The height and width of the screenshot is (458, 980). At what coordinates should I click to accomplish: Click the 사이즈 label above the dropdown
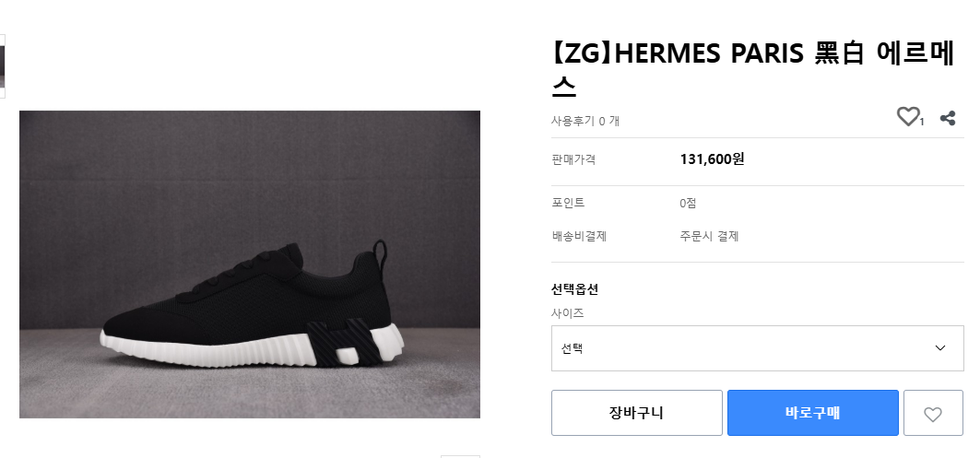click(x=568, y=313)
